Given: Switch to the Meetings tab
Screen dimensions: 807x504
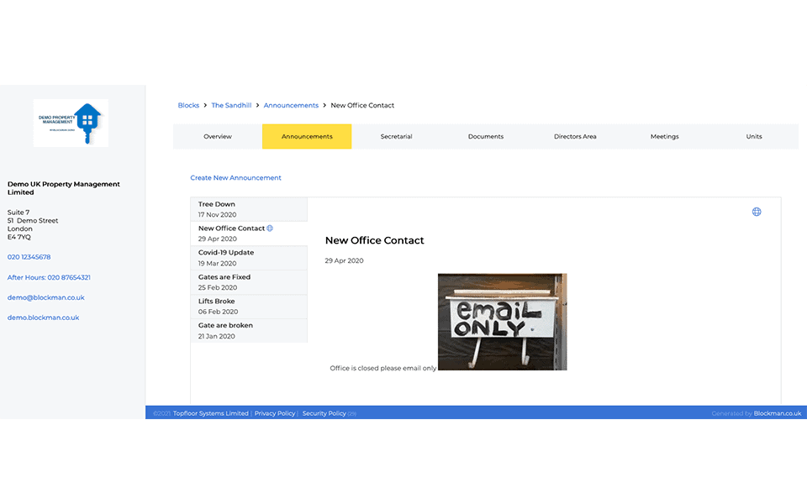Looking at the screenshot, I should pos(664,136).
